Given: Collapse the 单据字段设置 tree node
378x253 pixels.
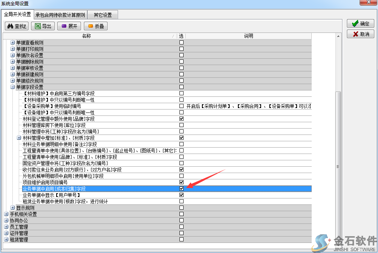Looking at the screenshot, I should (12, 87).
